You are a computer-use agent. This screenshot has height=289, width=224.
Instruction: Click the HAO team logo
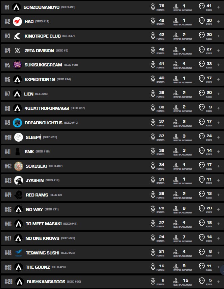[17, 21]
